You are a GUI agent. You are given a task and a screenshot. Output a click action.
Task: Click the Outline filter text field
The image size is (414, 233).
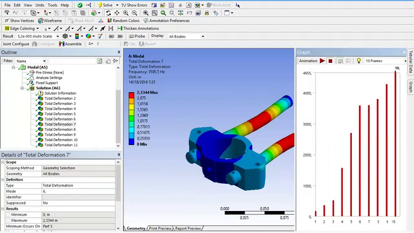click(x=72, y=61)
